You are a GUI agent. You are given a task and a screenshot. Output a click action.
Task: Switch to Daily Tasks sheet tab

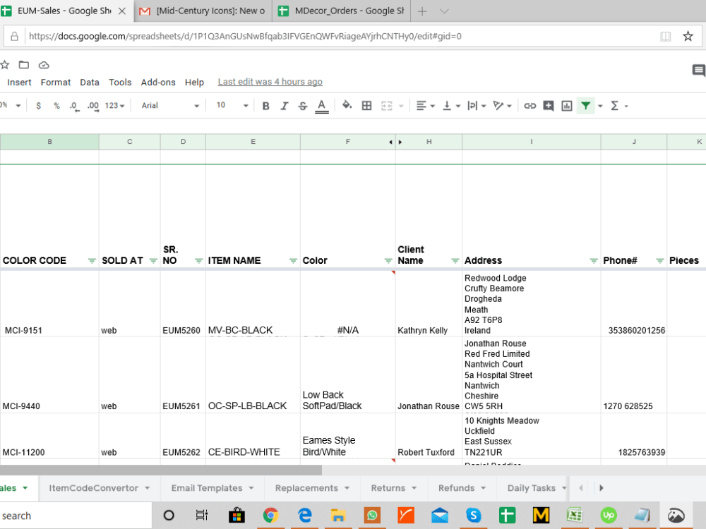click(533, 488)
